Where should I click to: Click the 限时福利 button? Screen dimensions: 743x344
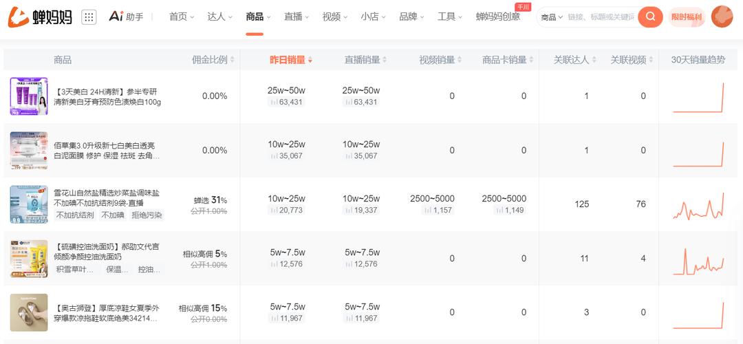[x=687, y=17]
